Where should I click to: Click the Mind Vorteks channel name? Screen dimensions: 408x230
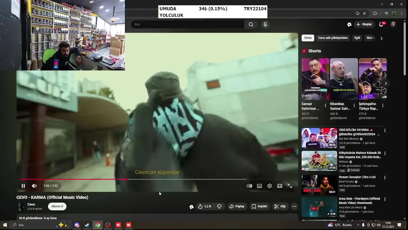click(346, 182)
